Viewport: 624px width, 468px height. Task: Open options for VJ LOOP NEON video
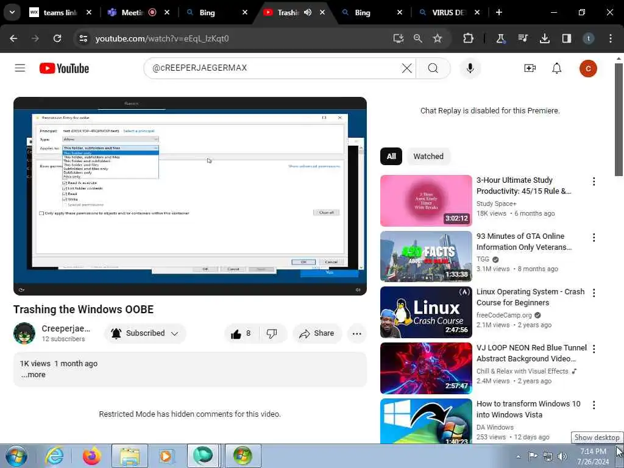pos(594,349)
